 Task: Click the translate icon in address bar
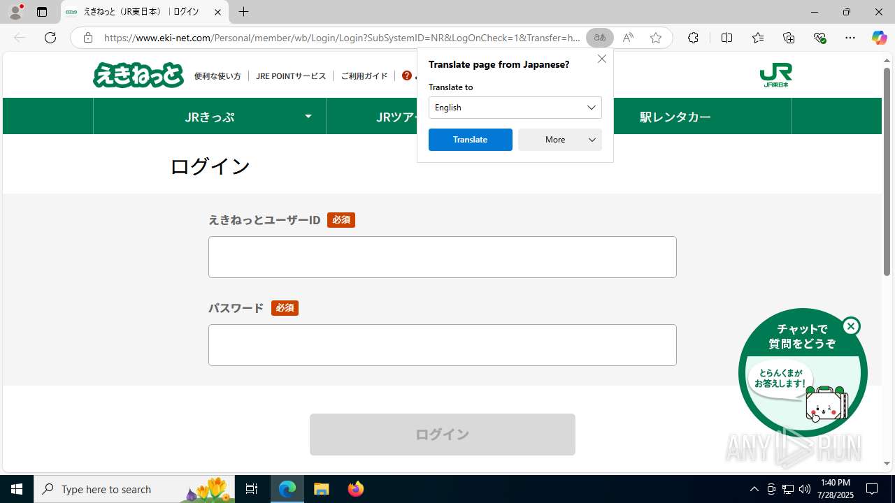(x=599, y=38)
